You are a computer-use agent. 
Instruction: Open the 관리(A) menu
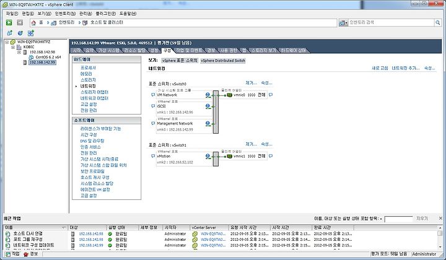coord(85,14)
